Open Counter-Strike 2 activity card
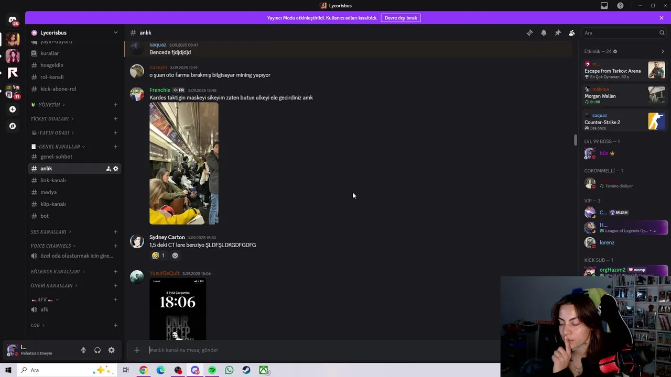 [x=624, y=121]
